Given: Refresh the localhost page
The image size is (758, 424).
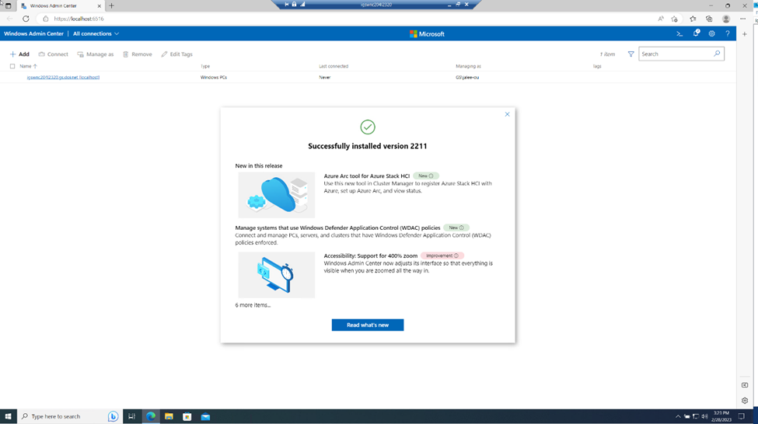Looking at the screenshot, I should (x=26, y=19).
